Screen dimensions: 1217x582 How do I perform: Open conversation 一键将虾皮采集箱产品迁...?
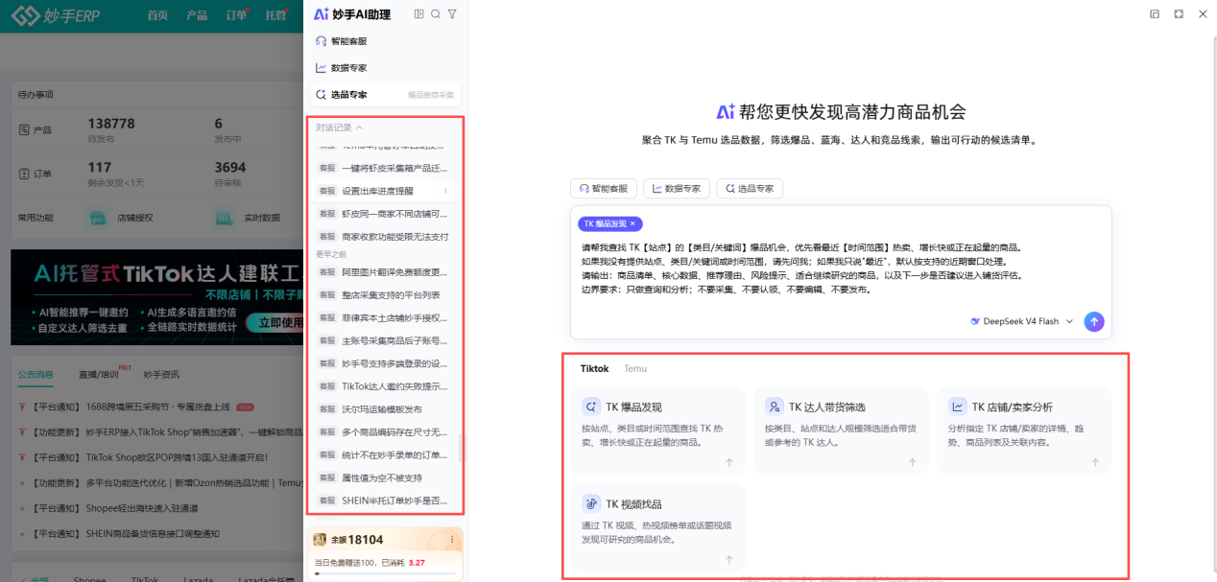[x=384, y=168]
